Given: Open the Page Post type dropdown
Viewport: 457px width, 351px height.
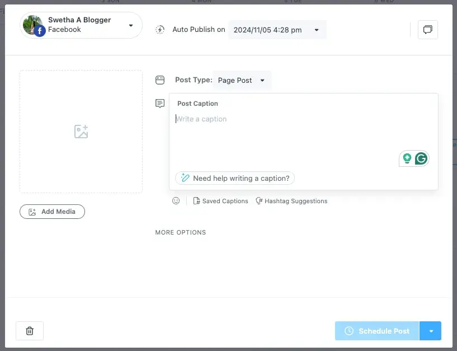Looking at the screenshot, I should [242, 80].
